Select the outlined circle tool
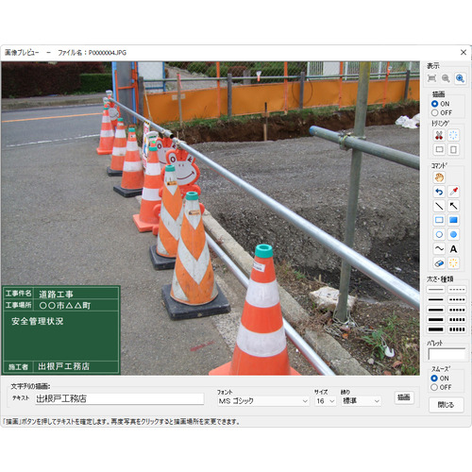This screenshot has height=472, width=472. (439, 234)
